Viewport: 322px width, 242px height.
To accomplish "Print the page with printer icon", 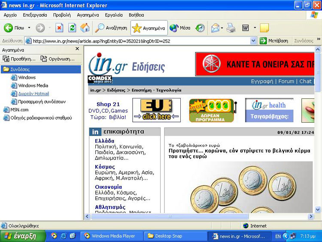I will (231, 28).
